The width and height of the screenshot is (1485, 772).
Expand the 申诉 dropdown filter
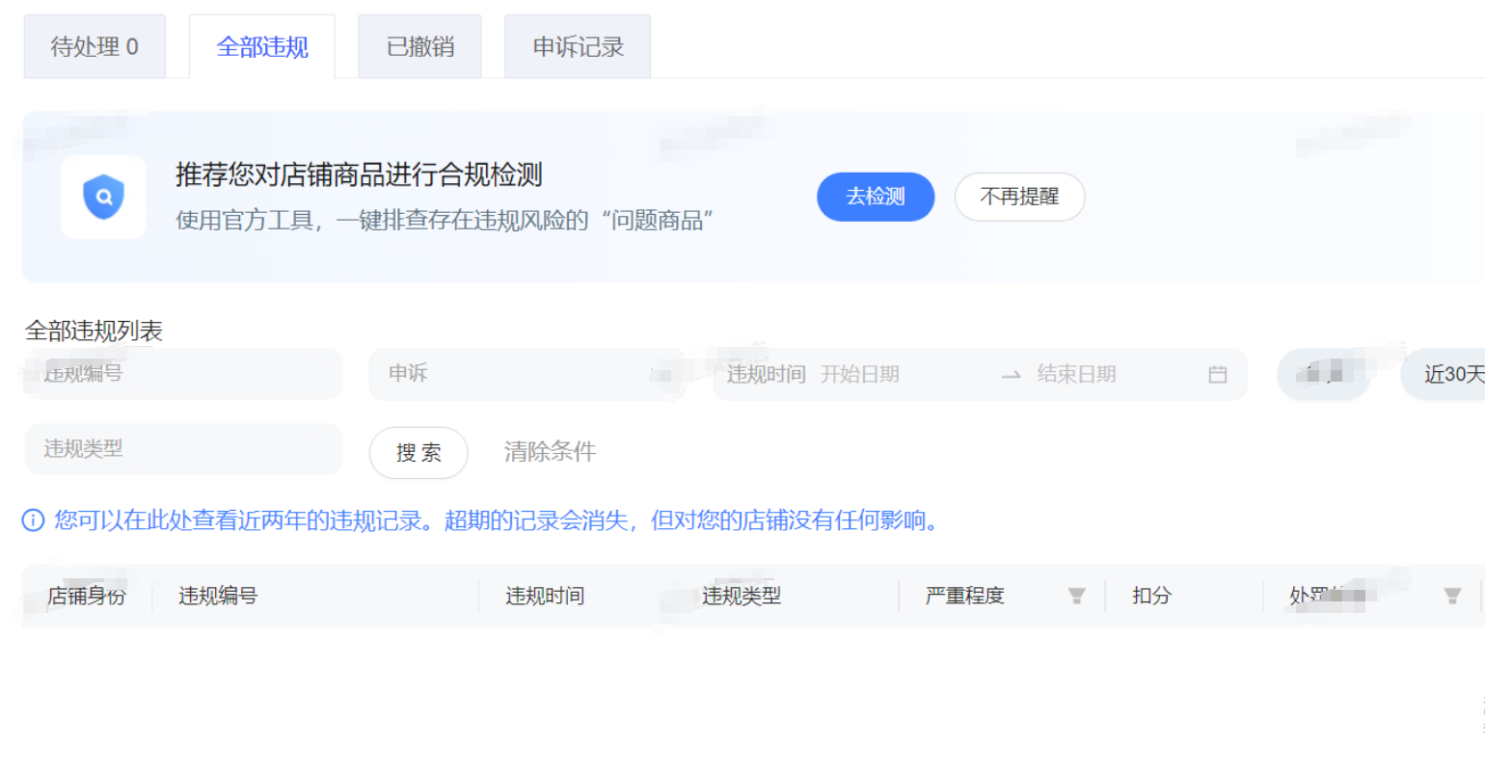(x=526, y=374)
